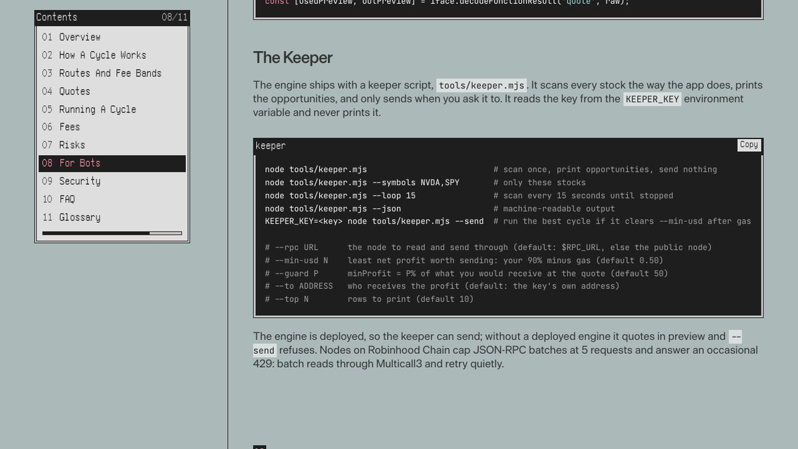Image resolution: width=798 pixels, height=449 pixels.
Task: Jump to the 04 Quotes section
Action: 112,91
